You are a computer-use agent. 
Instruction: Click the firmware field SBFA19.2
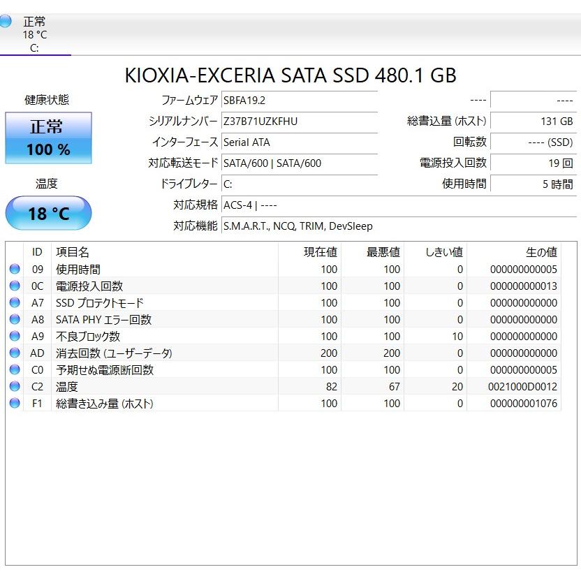click(x=300, y=101)
